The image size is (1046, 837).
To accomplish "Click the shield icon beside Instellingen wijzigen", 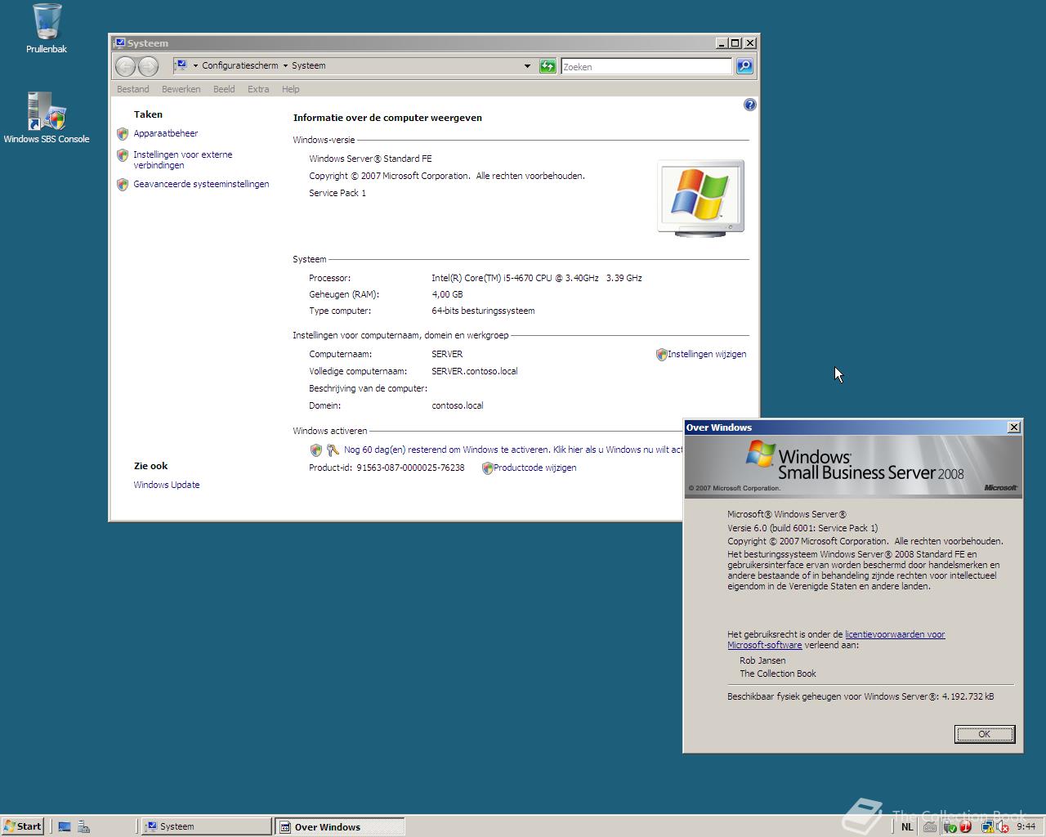I will 661,354.
